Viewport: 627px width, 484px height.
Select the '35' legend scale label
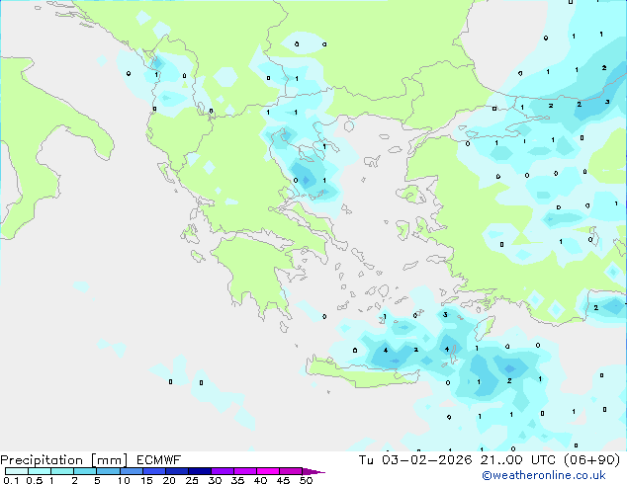[237, 480]
